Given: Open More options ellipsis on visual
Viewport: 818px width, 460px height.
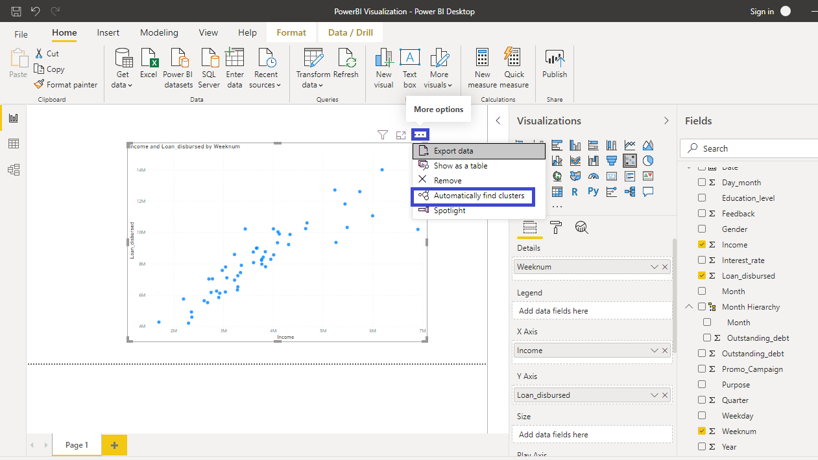Looking at the screenshot, I should point(420,135).
